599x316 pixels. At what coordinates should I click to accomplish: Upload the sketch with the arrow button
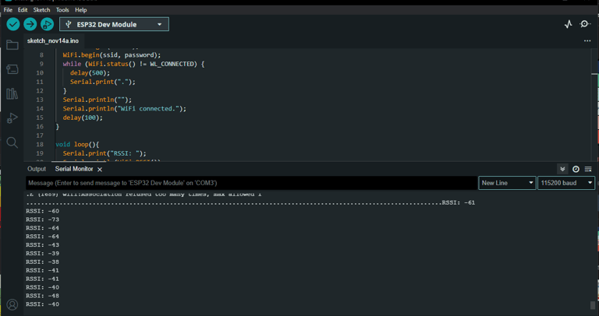tap(30, 24)
